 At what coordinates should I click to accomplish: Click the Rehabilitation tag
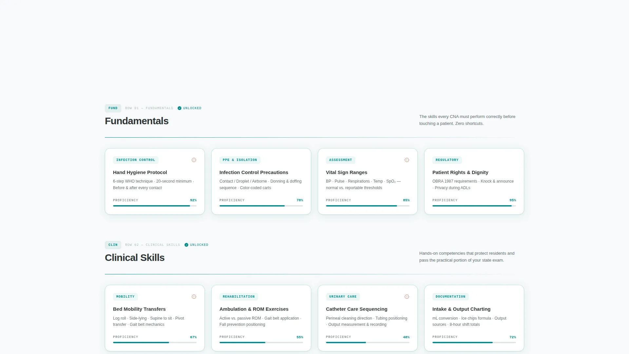238,297
